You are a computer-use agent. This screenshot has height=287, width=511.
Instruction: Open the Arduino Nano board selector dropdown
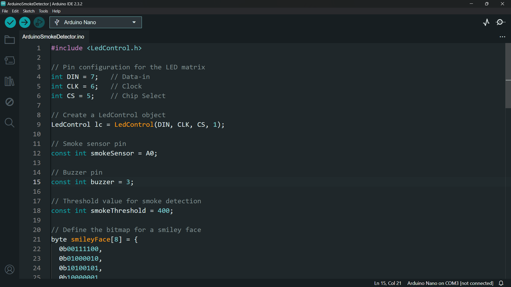[x=96, y=22]
